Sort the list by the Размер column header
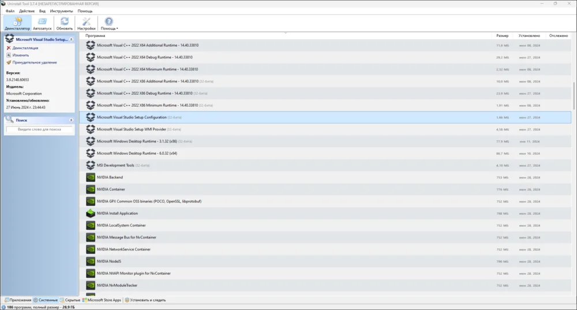The height and width of the screenshot is (310, 577). 503,36
